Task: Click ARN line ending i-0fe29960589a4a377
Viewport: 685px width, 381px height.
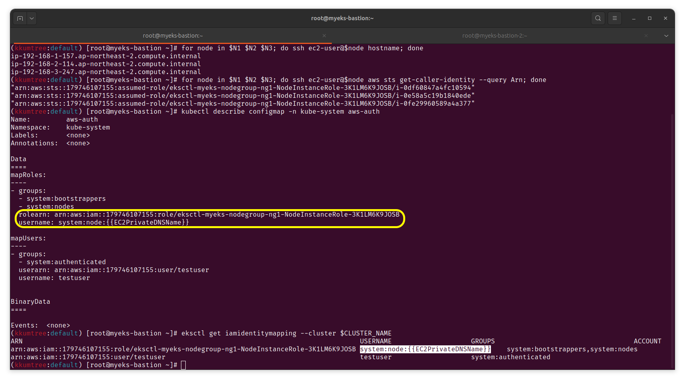Action: (x=242, y=104)
